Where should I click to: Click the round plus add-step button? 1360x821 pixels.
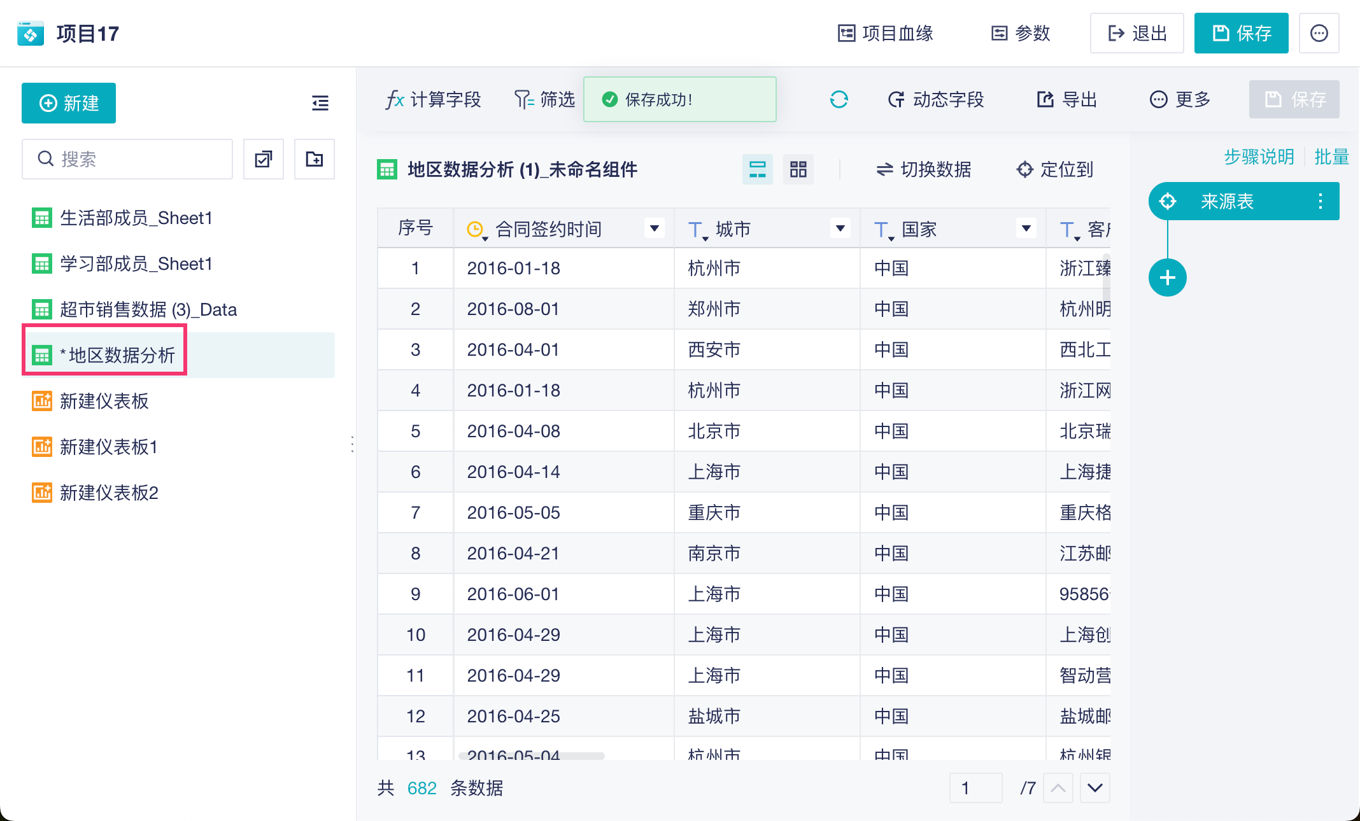pos(1167,277)
